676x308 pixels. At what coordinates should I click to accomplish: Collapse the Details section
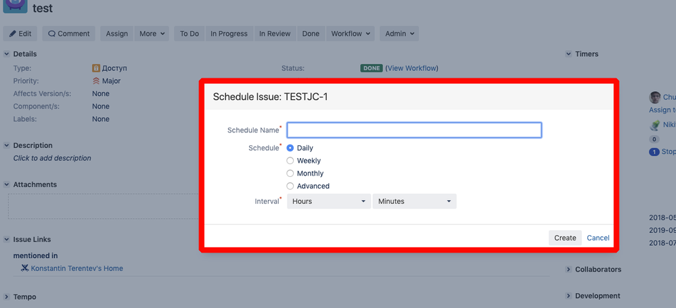[x=7, y=54]
